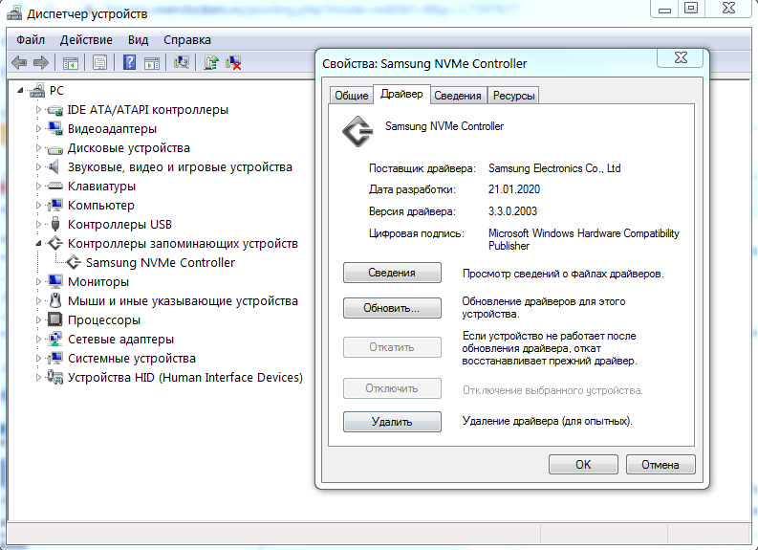Click the Forward arrow in the toolbar
Image resolution: width=758 pixels, height=550 pixels.
pyautogui.click(x=41, y=62)
